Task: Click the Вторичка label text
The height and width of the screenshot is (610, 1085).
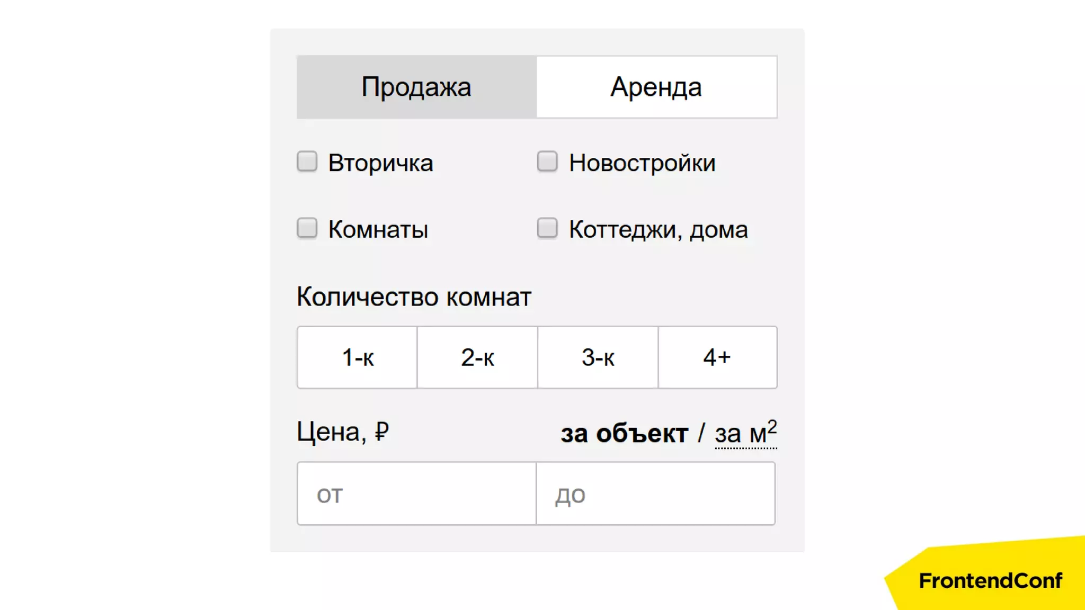Action: point(380,163)
